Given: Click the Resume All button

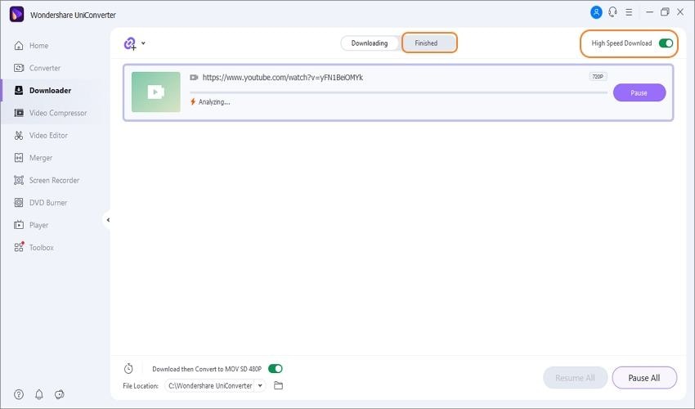Looking at the screenshot, I should tap(575, 378).
